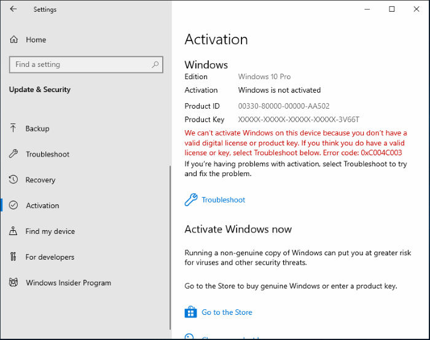Go back with the arrow icon
This screenshot has height=340, width=430.
coord(13,9)
